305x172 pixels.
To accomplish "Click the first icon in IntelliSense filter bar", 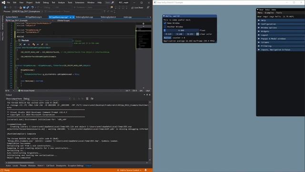I will (x=20, y=44).
